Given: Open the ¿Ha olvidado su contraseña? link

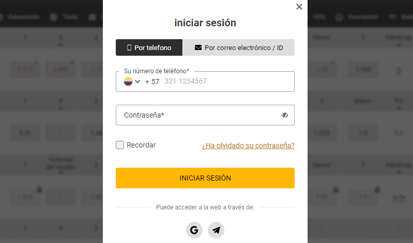Looking at the screenshot, I should [x=248, y=145].
